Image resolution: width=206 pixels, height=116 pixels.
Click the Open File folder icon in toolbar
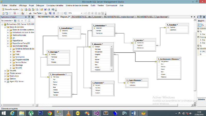[x=41, y=9]
